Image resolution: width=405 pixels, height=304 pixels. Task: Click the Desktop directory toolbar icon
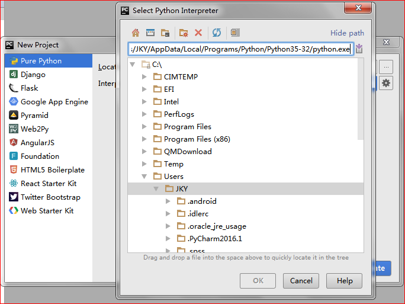(x=150, y=33)
